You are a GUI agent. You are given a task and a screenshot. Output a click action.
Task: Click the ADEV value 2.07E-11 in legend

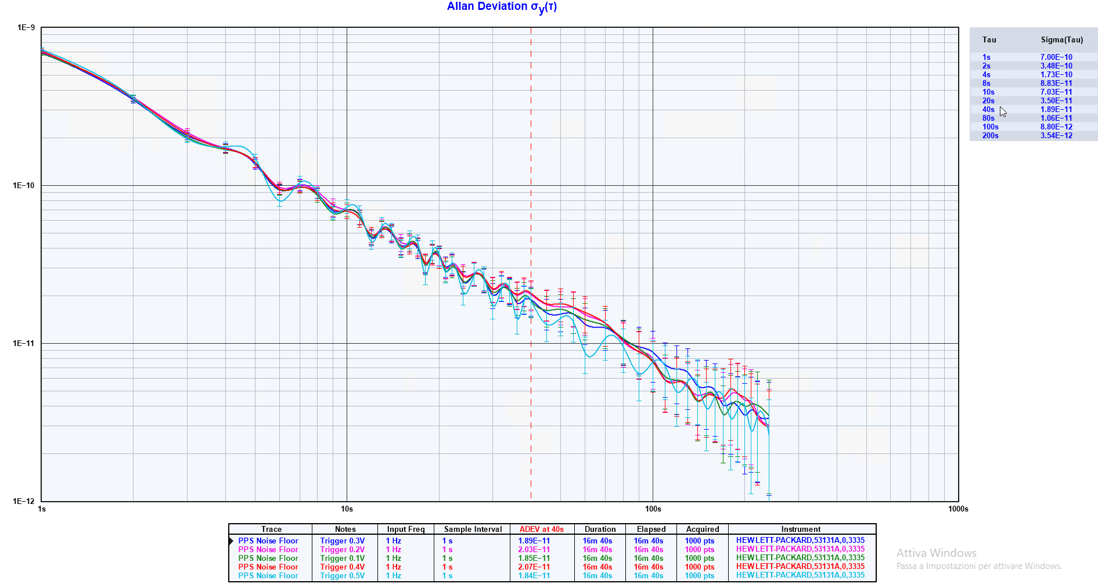534,567
